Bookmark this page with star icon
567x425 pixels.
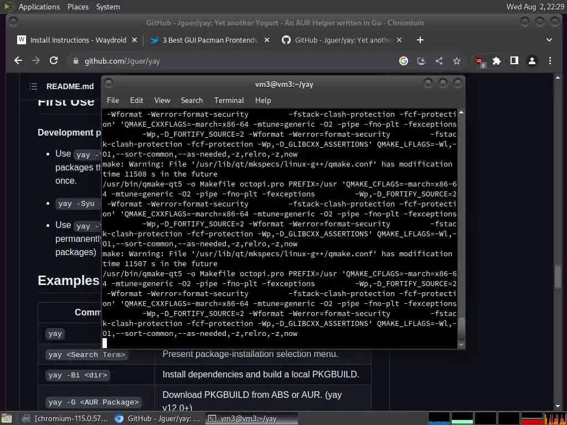coord(457,61)
